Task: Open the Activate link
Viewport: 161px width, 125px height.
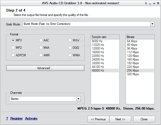Action: point(31,118)
